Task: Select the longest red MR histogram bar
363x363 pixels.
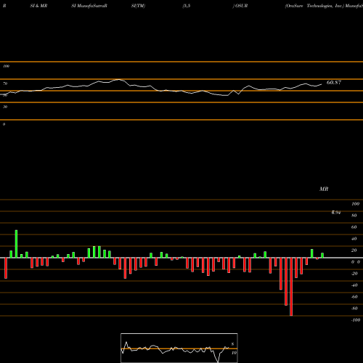Action: click(x=291, y=287)
